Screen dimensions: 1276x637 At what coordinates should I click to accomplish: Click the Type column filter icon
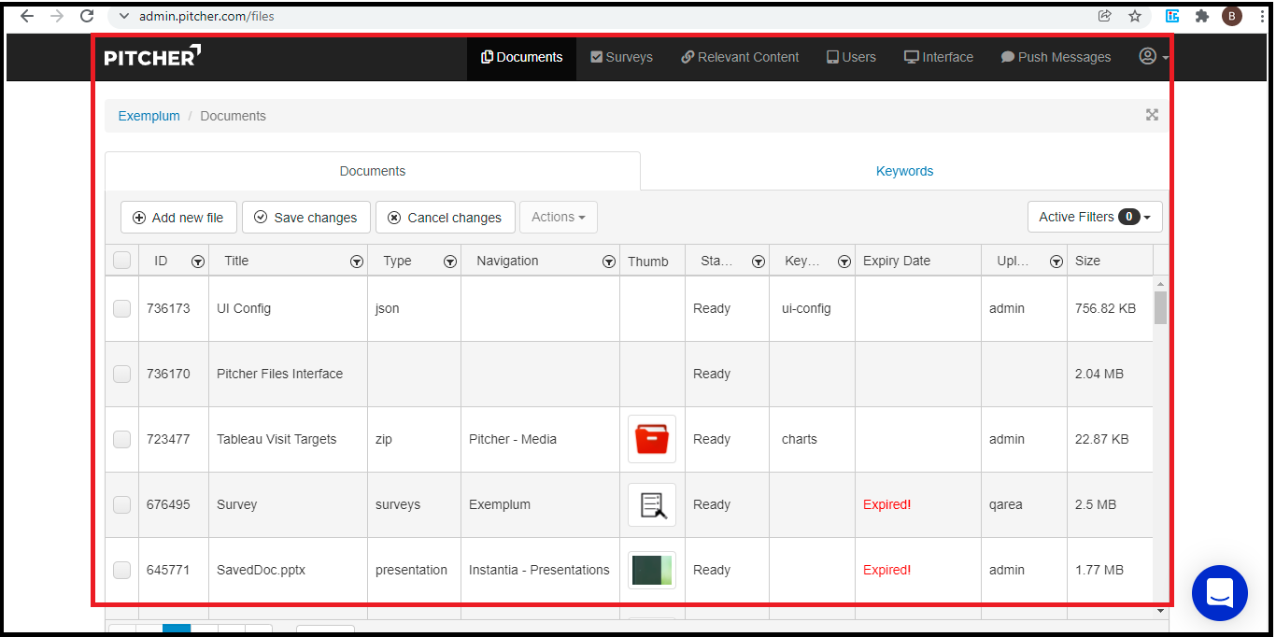[x=449, y=262]
